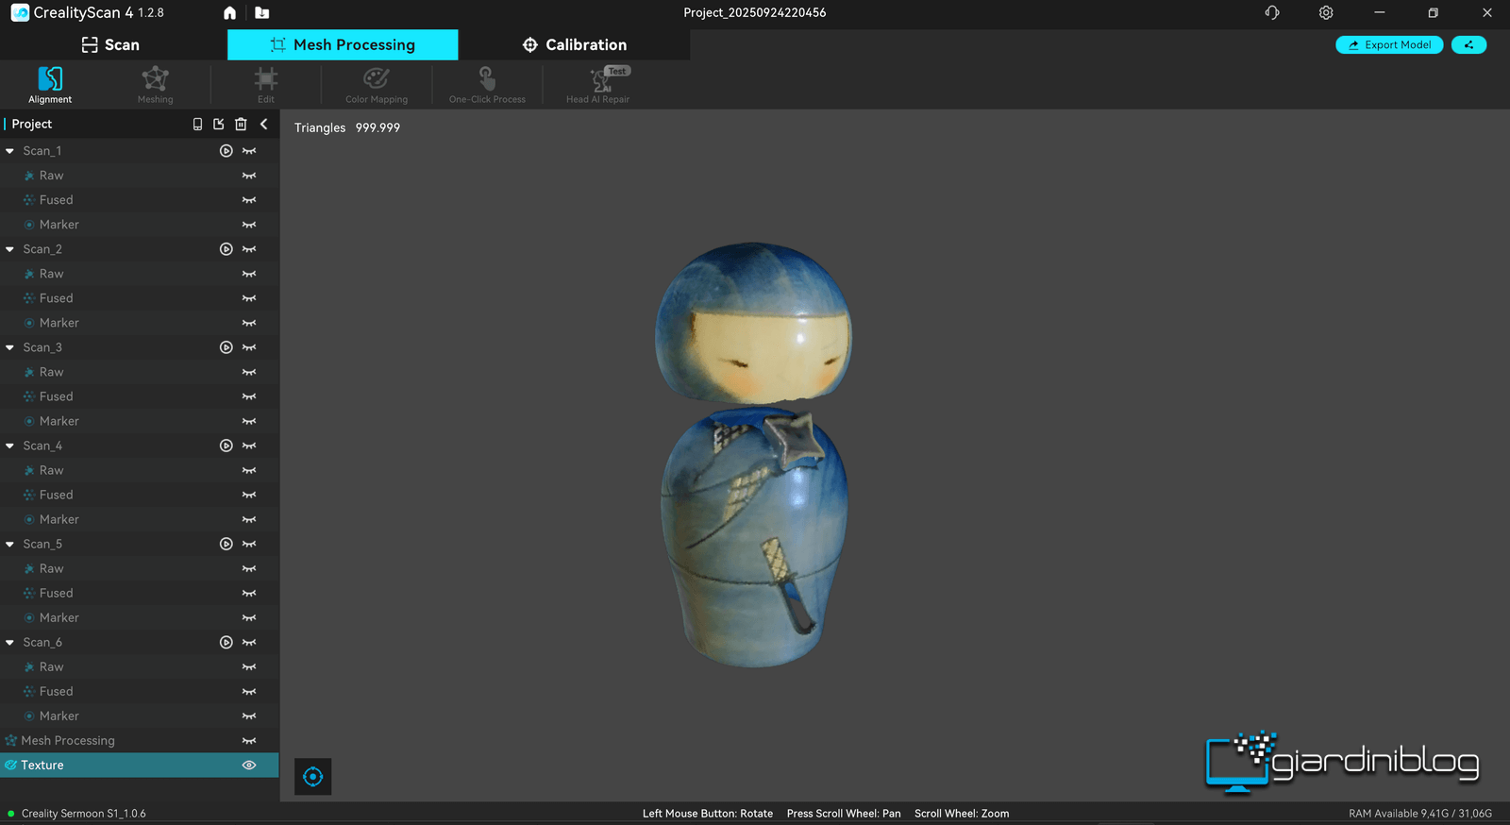Open the Calibration tab

point(574,45)
